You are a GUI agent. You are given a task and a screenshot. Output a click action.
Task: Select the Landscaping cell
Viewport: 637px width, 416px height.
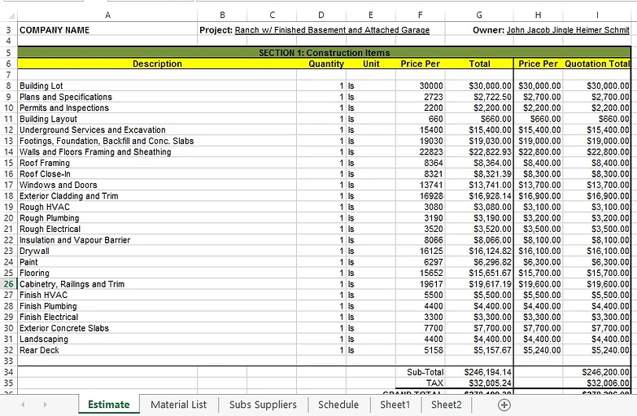[157, 339]
